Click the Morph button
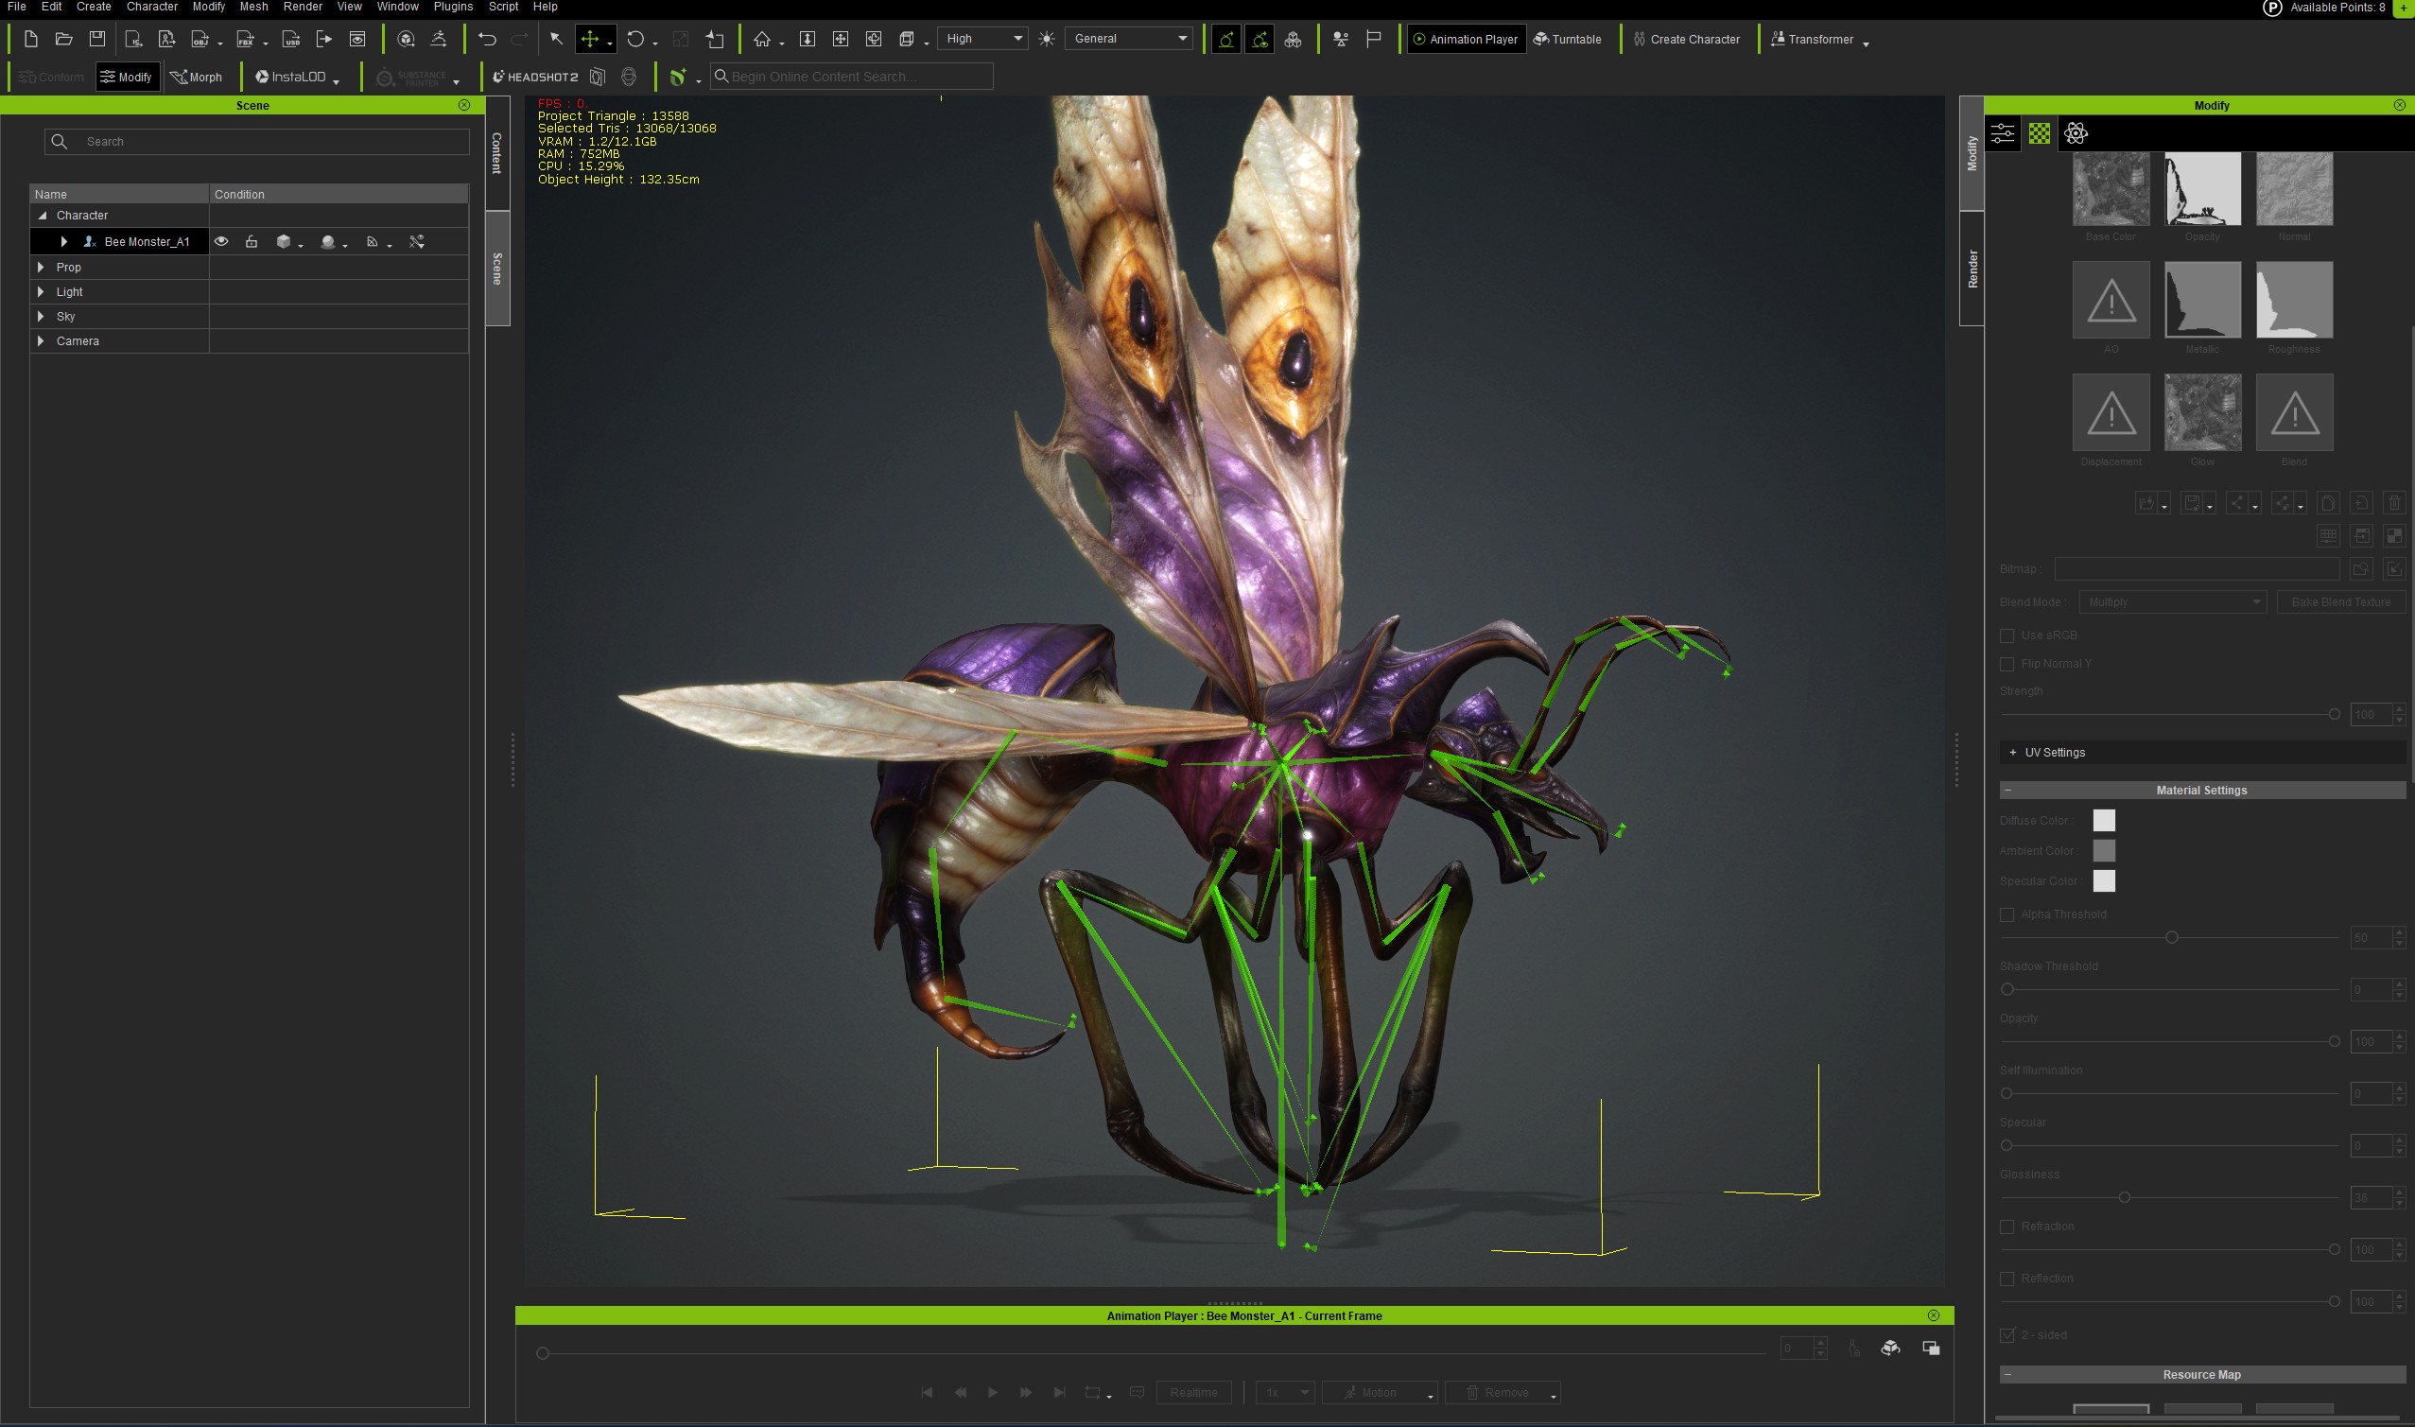This screenshot has height=1427, width=2415. coord(196,77)
